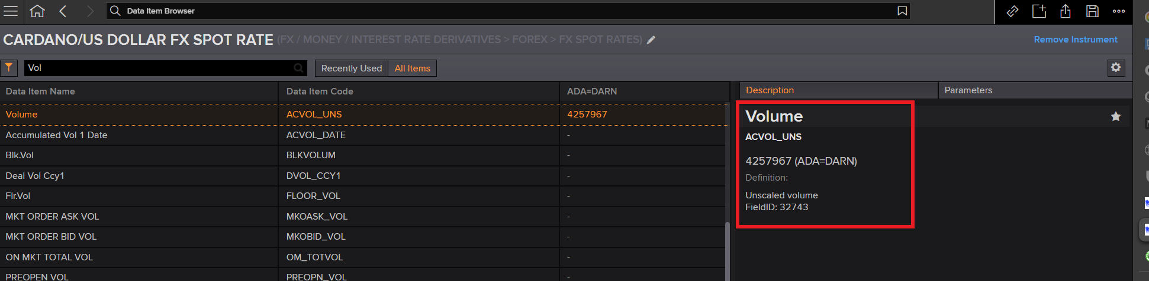
Task: Click the FieldID: 32743 text
Action: pyautogui.click(x=777, y=207)
